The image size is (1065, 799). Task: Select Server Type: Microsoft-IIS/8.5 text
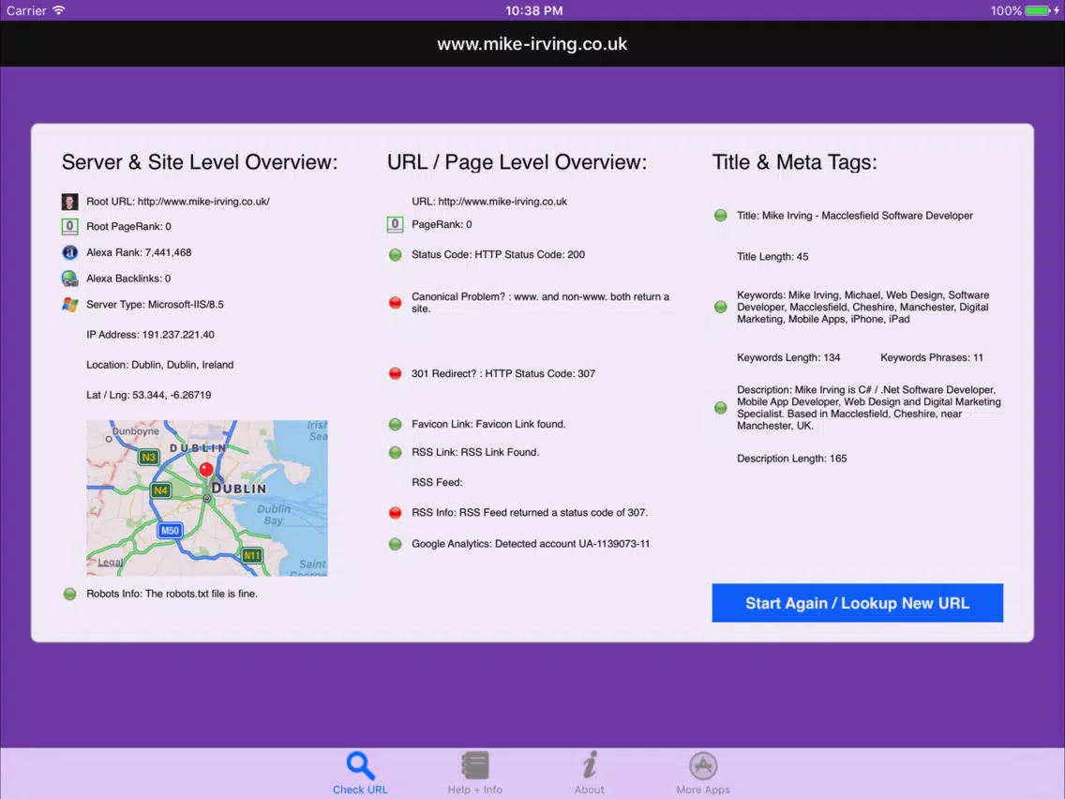coord(155,305)
